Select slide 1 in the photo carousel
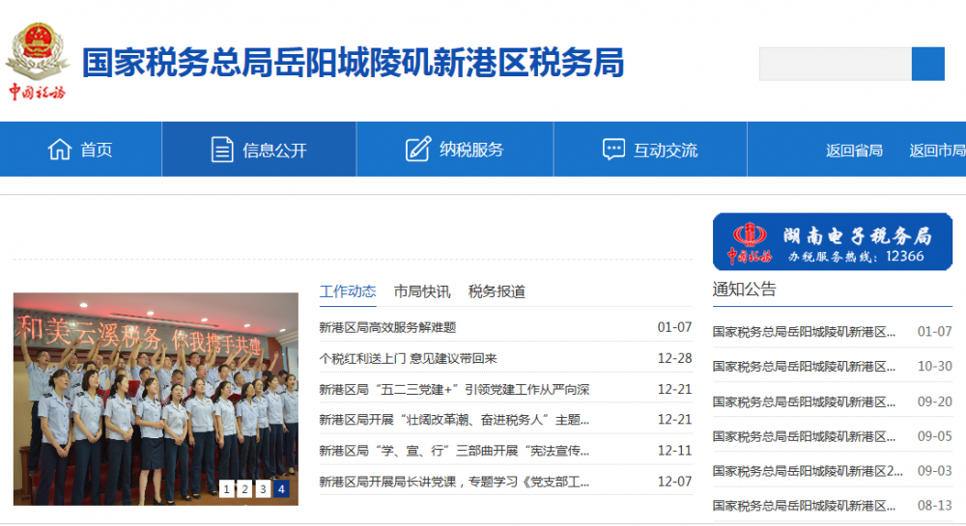The image size is (966, 526). [x=227, y=489]
